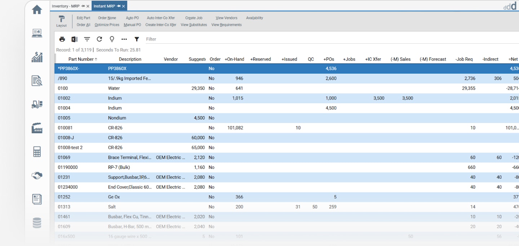Click Edit Part
Viewport: 519px width, 246px height.
coord(84,18)
